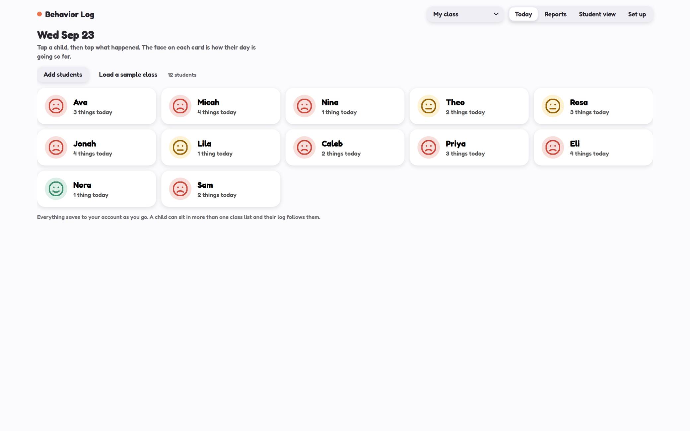Open the My class dropdown

tap(465, 14)
